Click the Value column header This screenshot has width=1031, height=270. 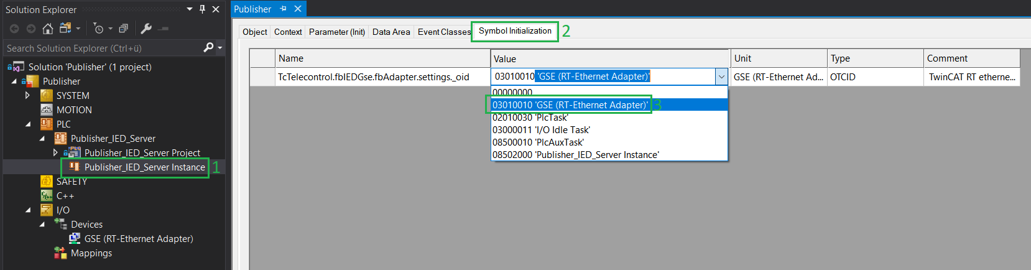pyautogui.click(x=610, y=58)
